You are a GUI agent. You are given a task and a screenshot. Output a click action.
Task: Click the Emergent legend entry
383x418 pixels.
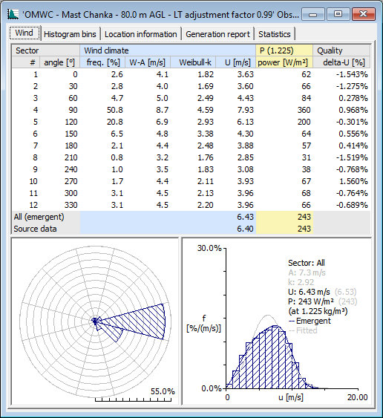[310, 321]
